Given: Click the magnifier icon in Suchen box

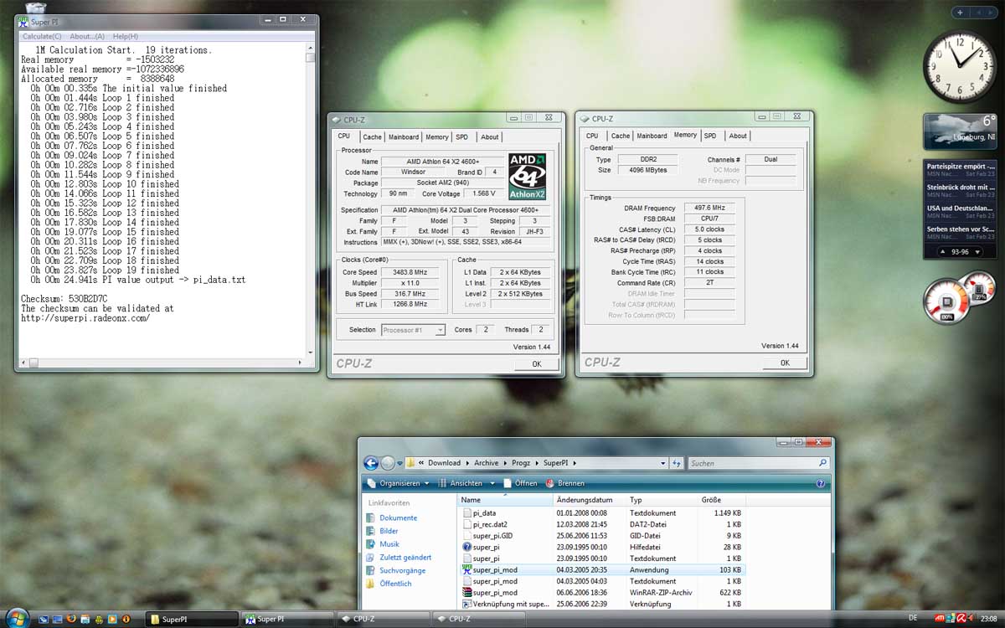Looking at the screenshot, I should click(822, 463).
